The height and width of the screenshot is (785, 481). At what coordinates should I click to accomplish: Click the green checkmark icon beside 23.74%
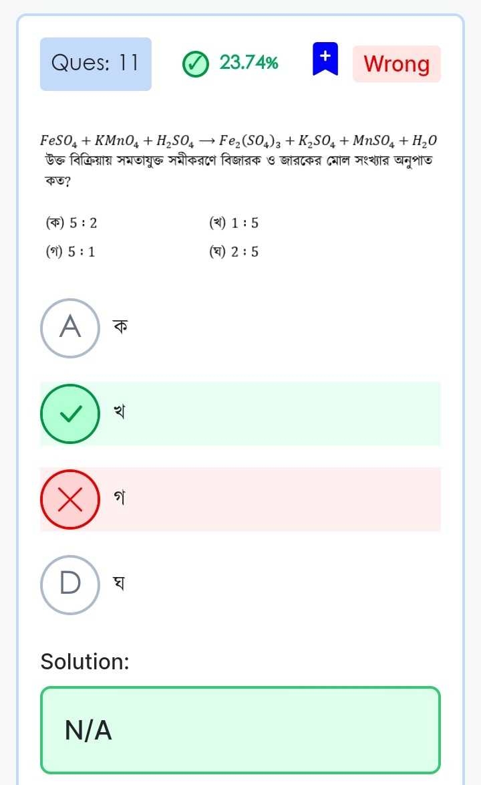click(x=196, y=64)
